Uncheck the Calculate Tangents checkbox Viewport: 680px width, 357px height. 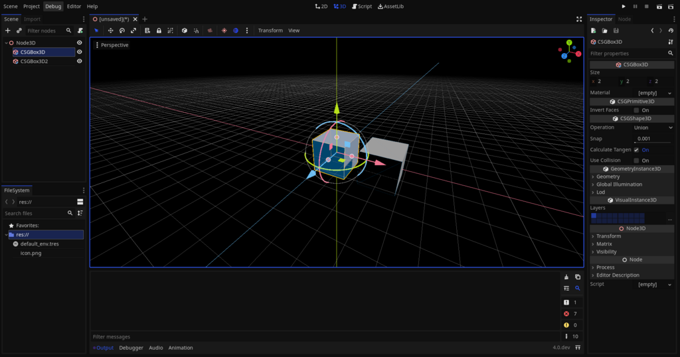[636, 150]
